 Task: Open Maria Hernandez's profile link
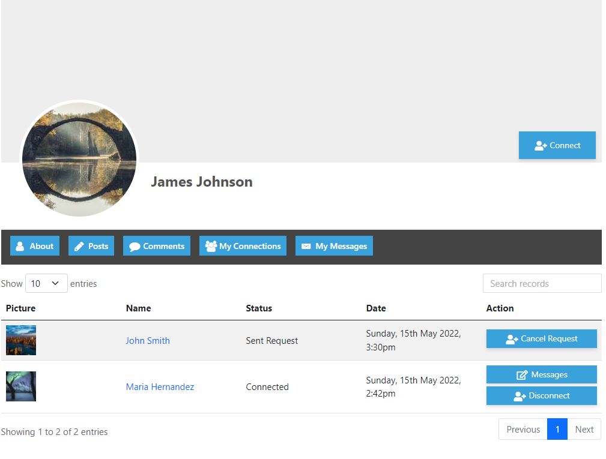click(160, 387)
